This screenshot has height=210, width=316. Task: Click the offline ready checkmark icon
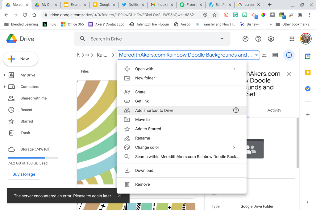(246, 39)
